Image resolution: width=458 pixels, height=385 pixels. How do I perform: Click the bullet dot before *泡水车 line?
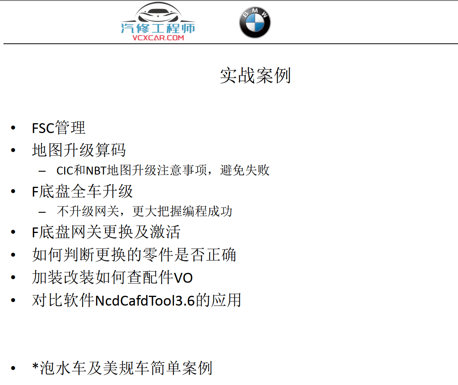[14, 368]
